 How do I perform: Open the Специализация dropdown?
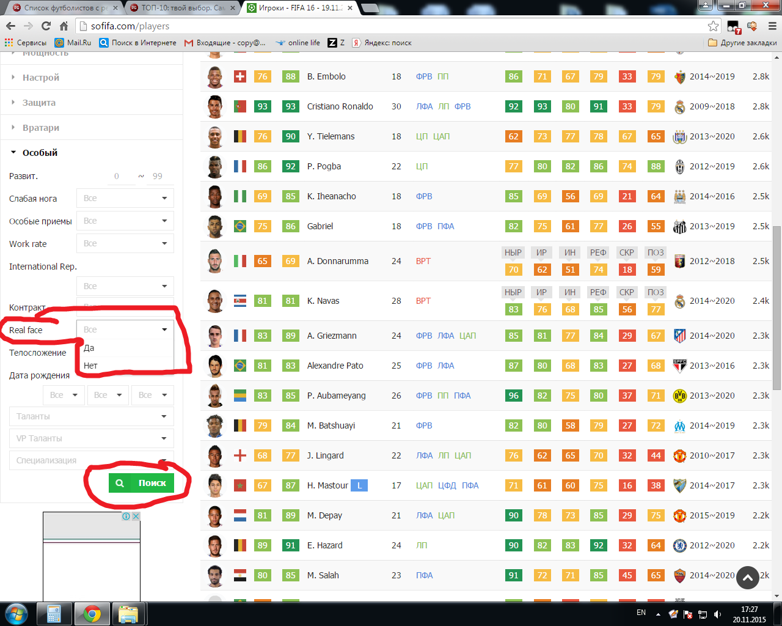point(92,460)
